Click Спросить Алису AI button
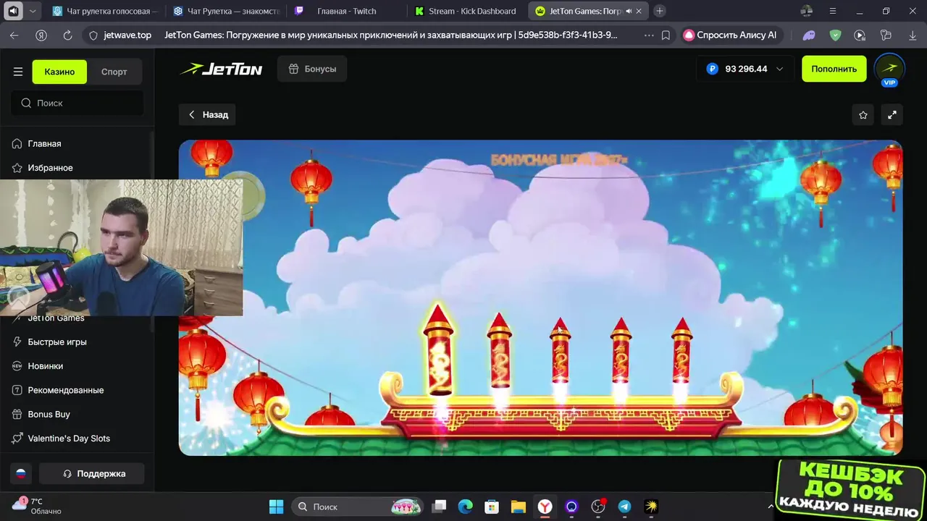Viewport: 927px width, 521px height. tap(731, 35)
